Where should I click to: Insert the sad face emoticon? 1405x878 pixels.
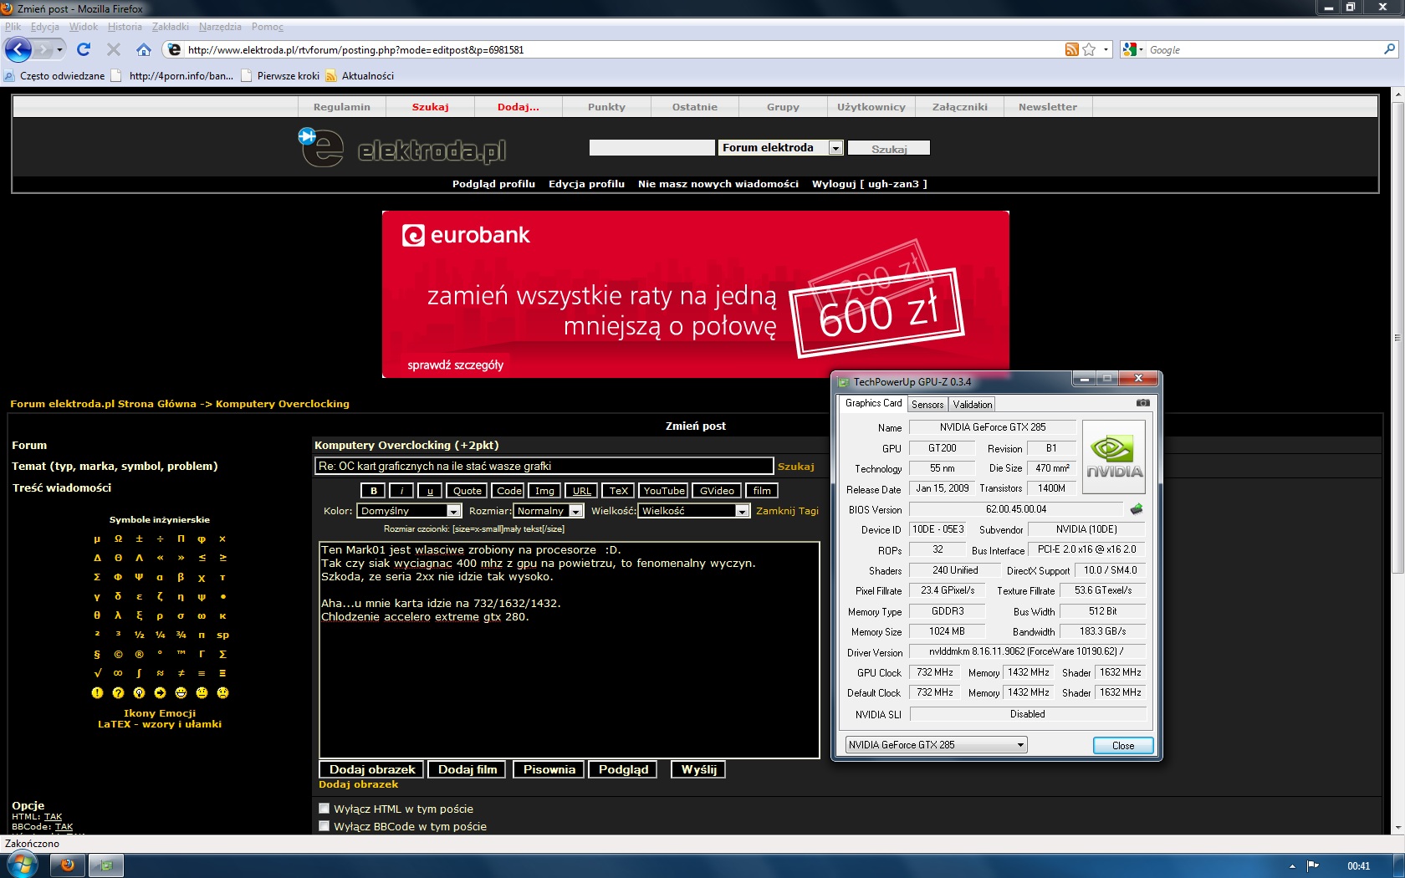coord(222,692)
